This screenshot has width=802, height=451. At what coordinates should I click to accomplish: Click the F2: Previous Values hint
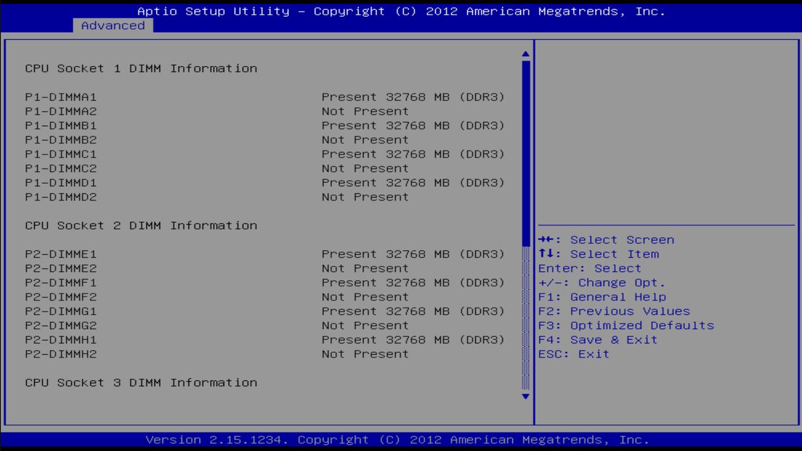click(614, 311)
